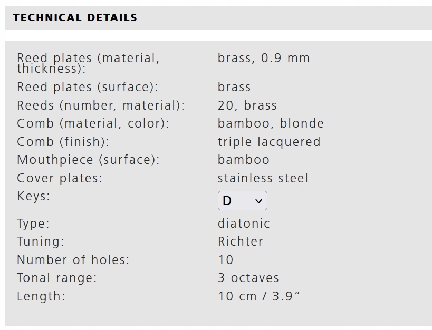Select the 'Number of holes' label
The image size is (432, 330).
73,260
